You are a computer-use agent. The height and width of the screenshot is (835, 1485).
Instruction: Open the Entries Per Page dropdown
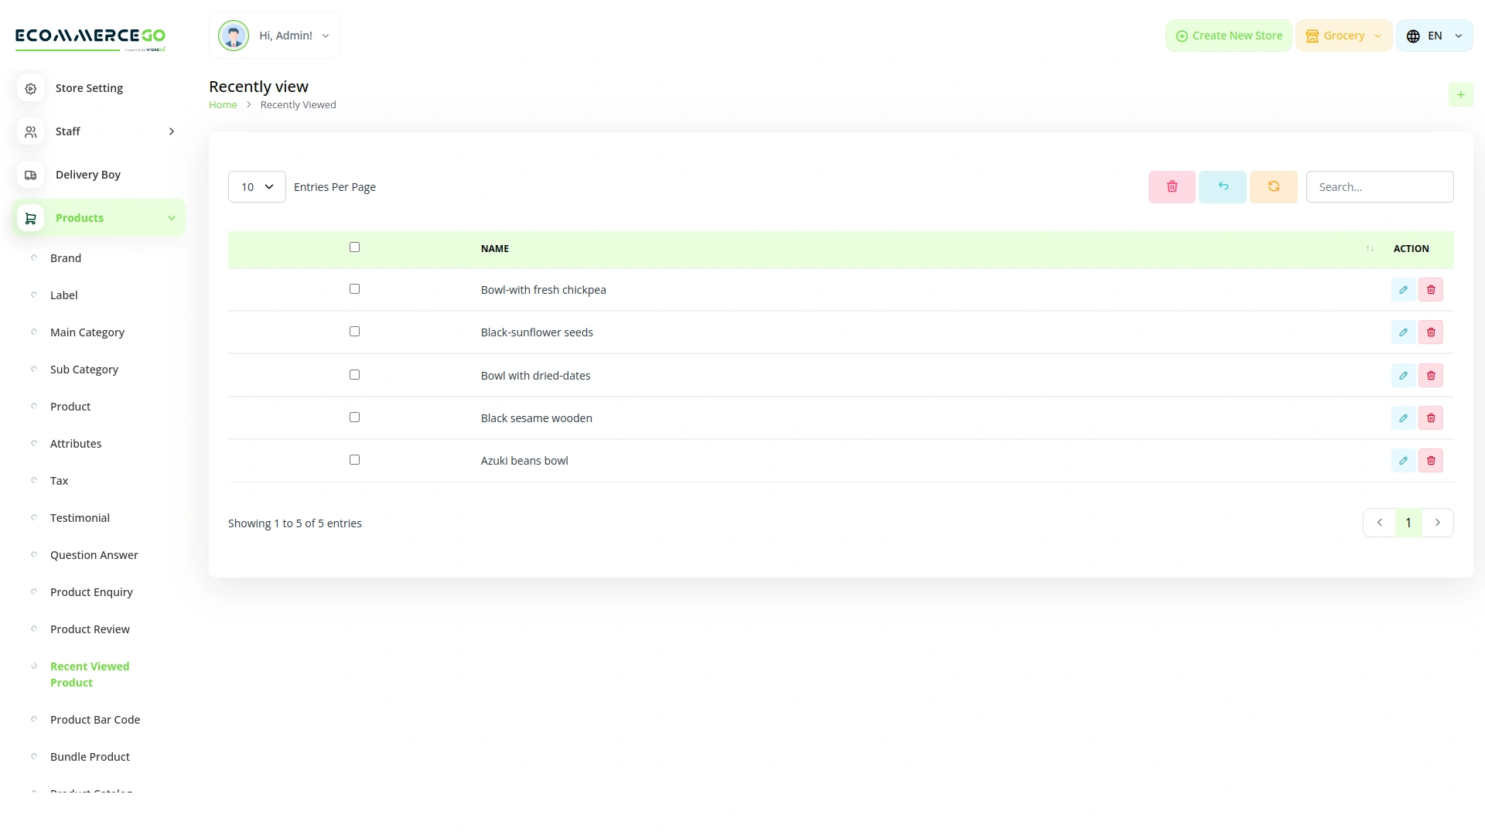[x=256, y=186]
